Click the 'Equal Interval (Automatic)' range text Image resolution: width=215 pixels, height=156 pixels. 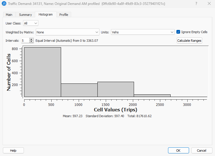click(67, 41)
